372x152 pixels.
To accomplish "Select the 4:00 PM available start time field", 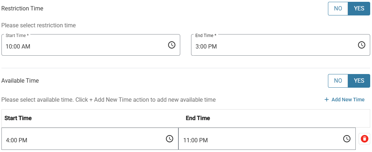I will tap(90, 139).
